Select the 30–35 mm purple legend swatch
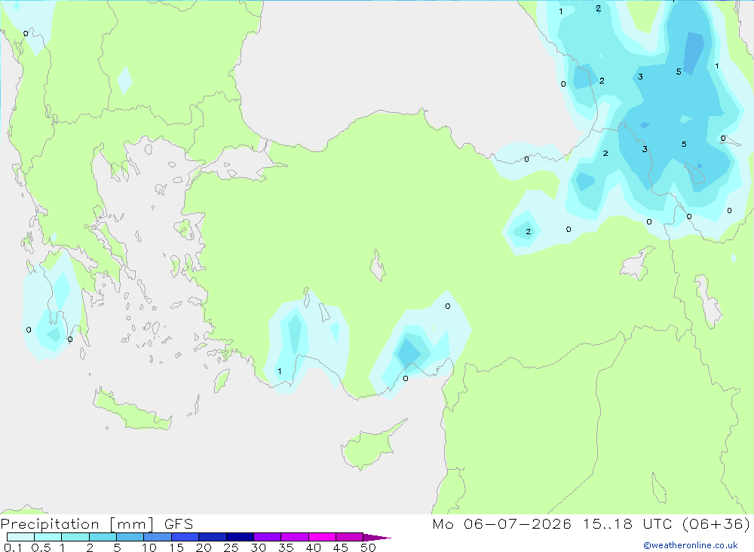Viewport: 754px width, 552px height. pyautogui.click(x=268, y=537)
